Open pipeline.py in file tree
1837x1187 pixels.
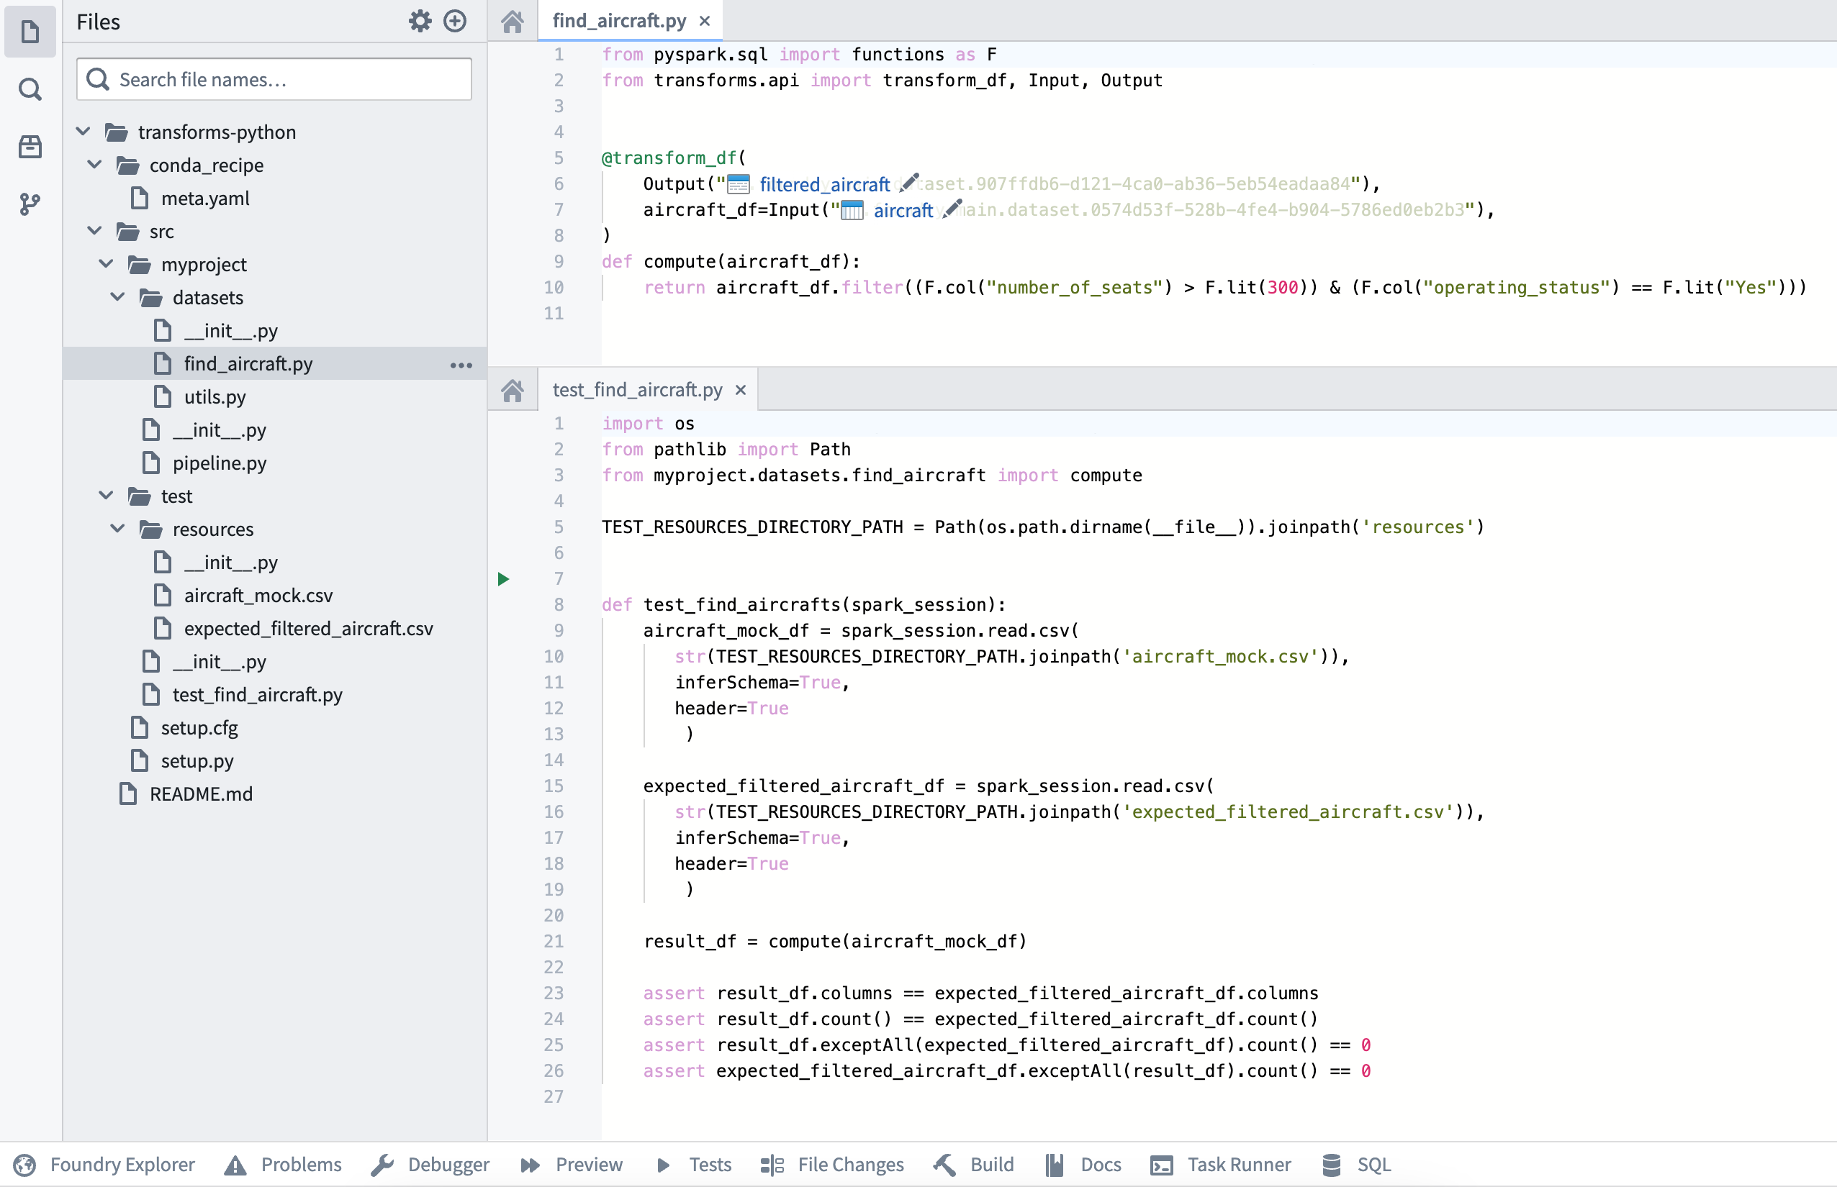tap(219, 463)
